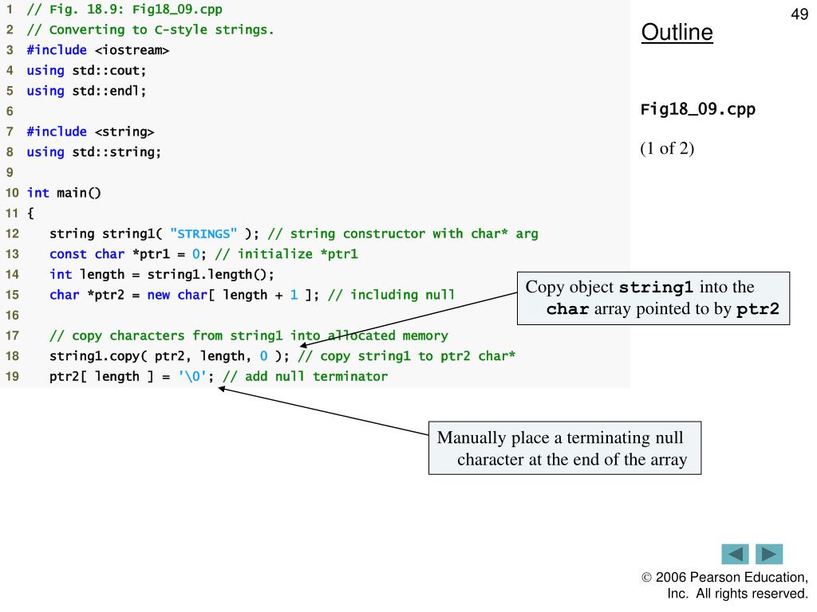Click the slide number 49
817x612 pixels.
799,14
